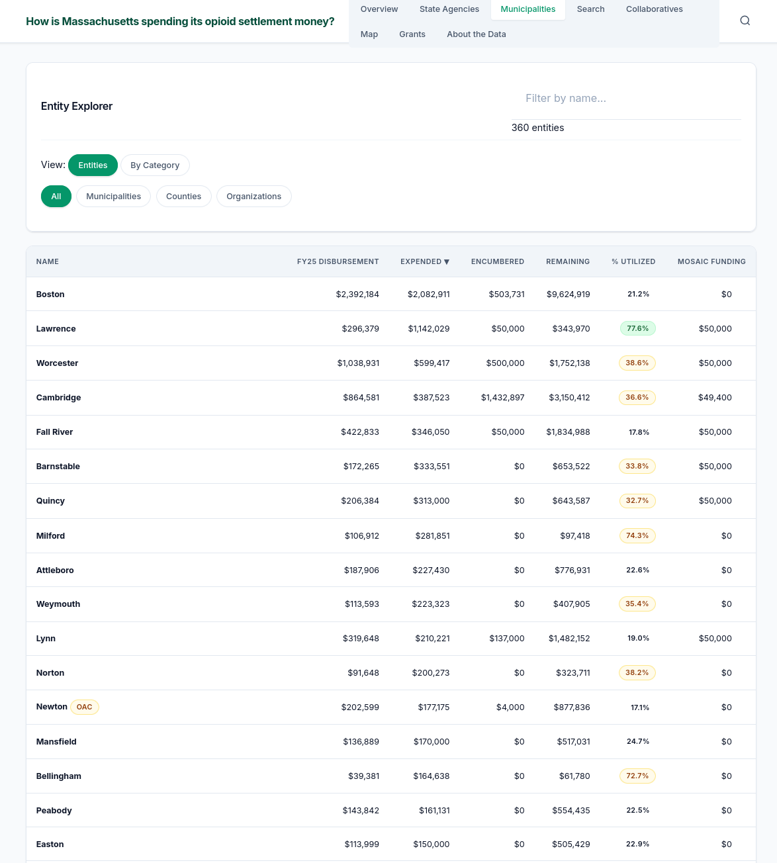Select the Counties filter pill
This screenshot has width=777, height=863.
click(x=183, y=196)
